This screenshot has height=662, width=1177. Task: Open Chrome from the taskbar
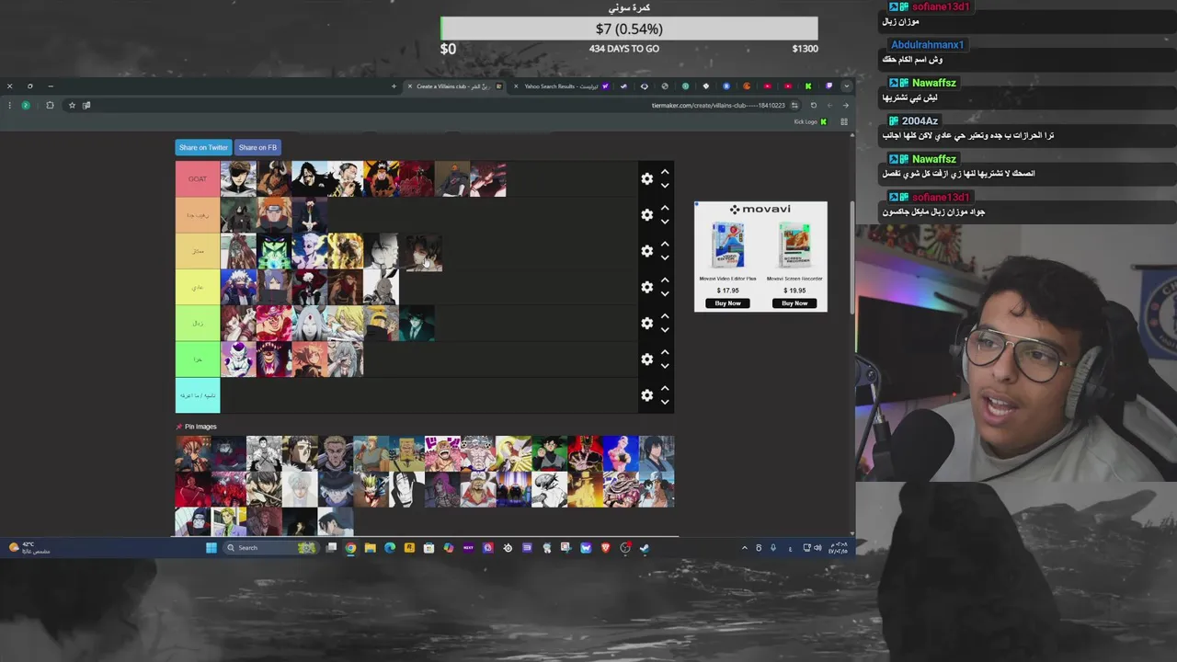tap(350, 548)
